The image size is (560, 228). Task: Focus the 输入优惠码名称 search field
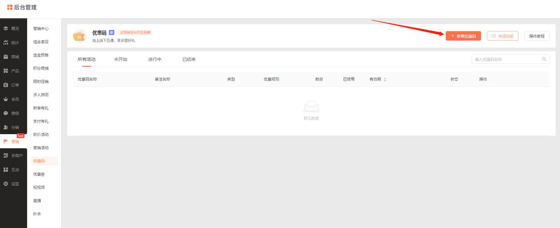coord(510,59)
